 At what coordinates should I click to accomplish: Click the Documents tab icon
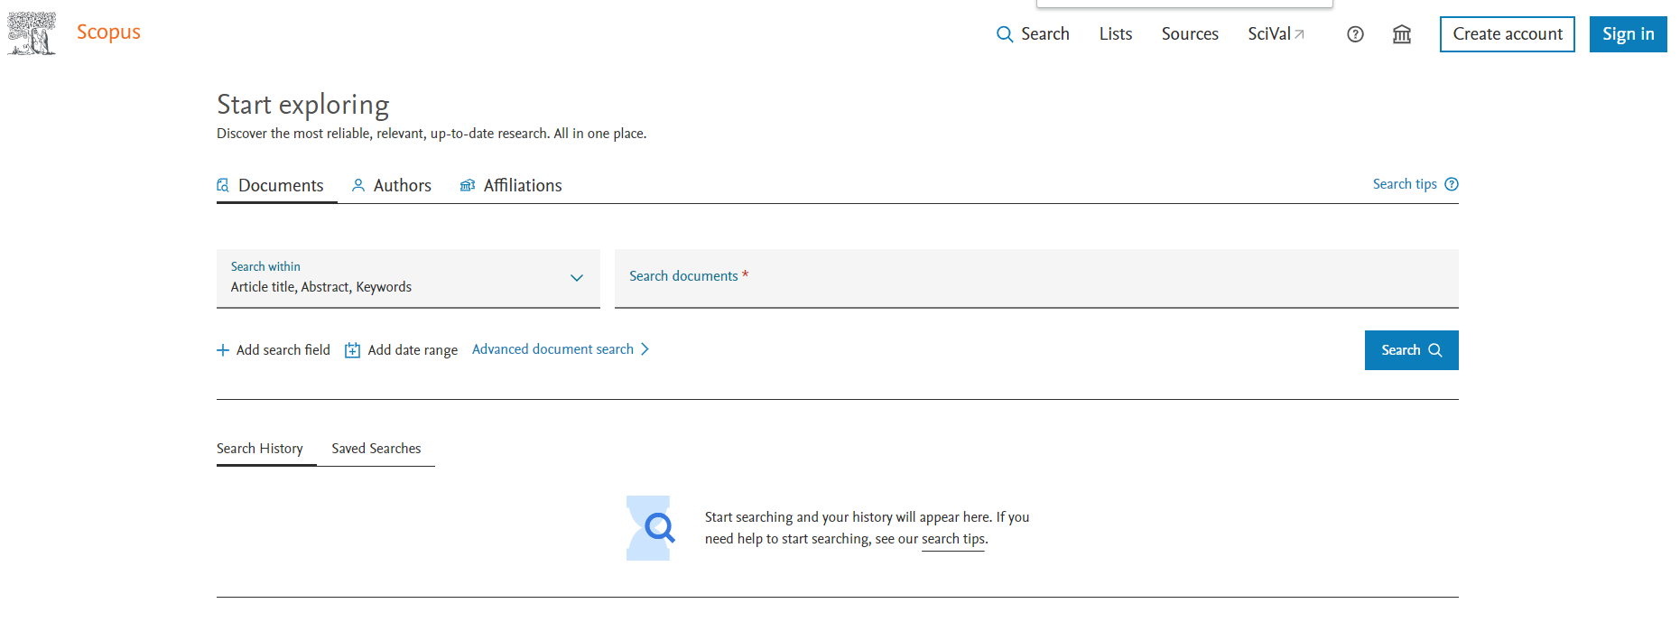click(x=223, y=185)
